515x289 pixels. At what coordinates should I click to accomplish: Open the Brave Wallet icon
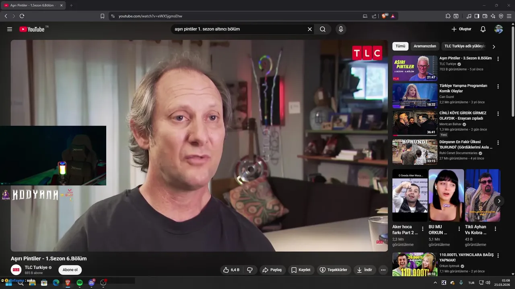click(x=485, y=16)
